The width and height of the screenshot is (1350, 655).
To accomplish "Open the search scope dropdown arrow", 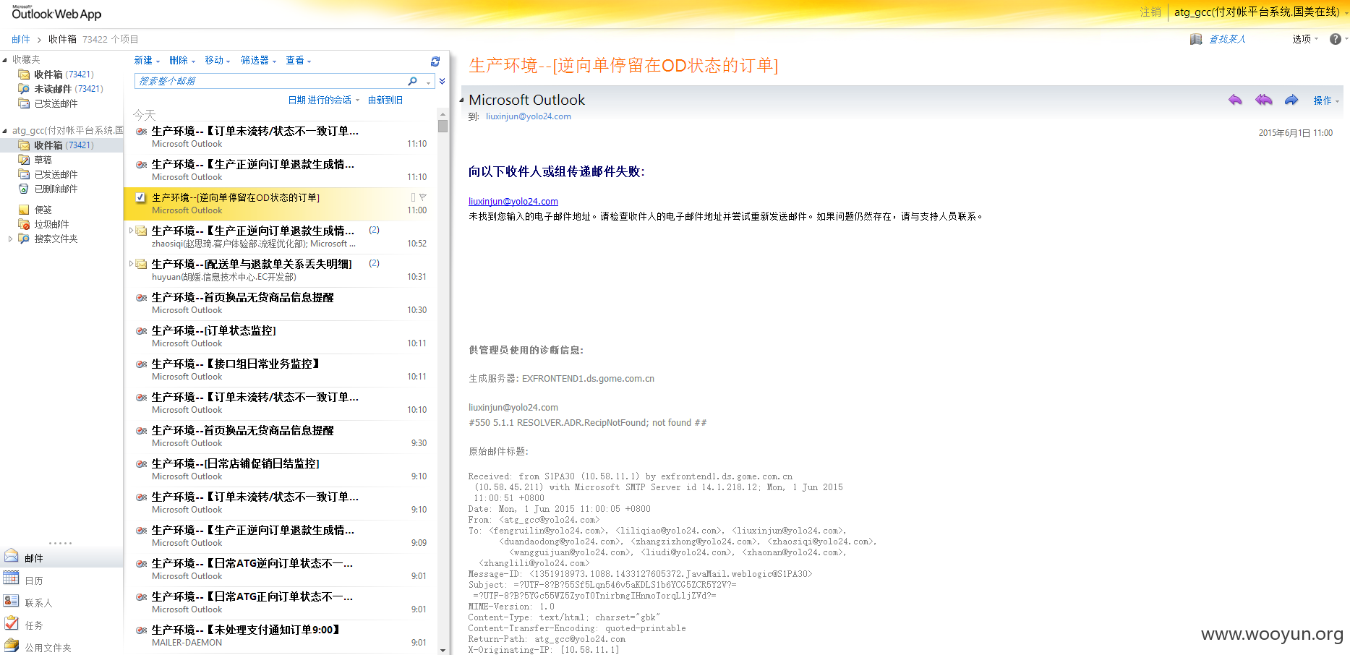I will 428,82.
